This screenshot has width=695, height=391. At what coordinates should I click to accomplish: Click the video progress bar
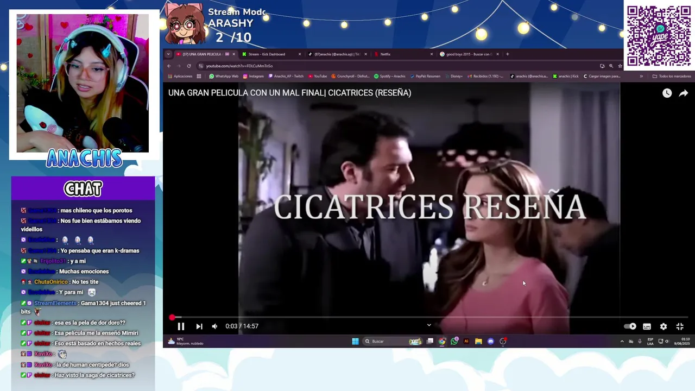(429, 317)
